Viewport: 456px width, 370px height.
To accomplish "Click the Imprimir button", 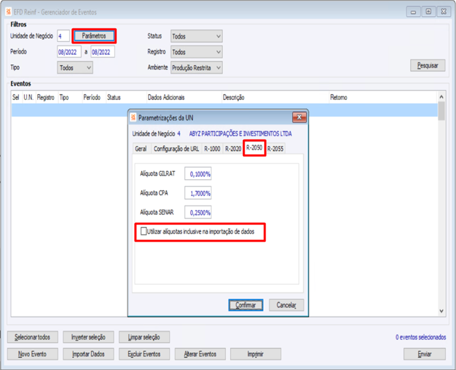I will pos(255,354).
